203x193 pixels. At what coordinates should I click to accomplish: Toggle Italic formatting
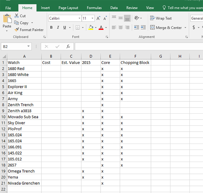(x=58, y=28)
